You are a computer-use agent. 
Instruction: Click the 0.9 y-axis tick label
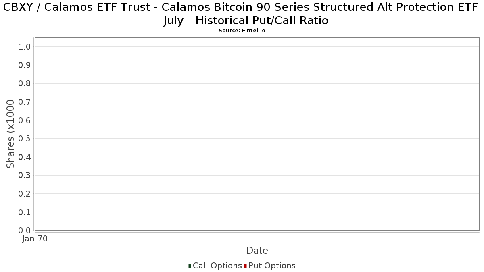point(25,65)
